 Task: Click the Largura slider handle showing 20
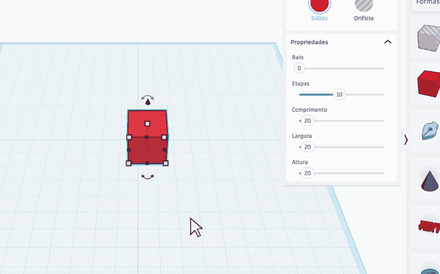308,147
